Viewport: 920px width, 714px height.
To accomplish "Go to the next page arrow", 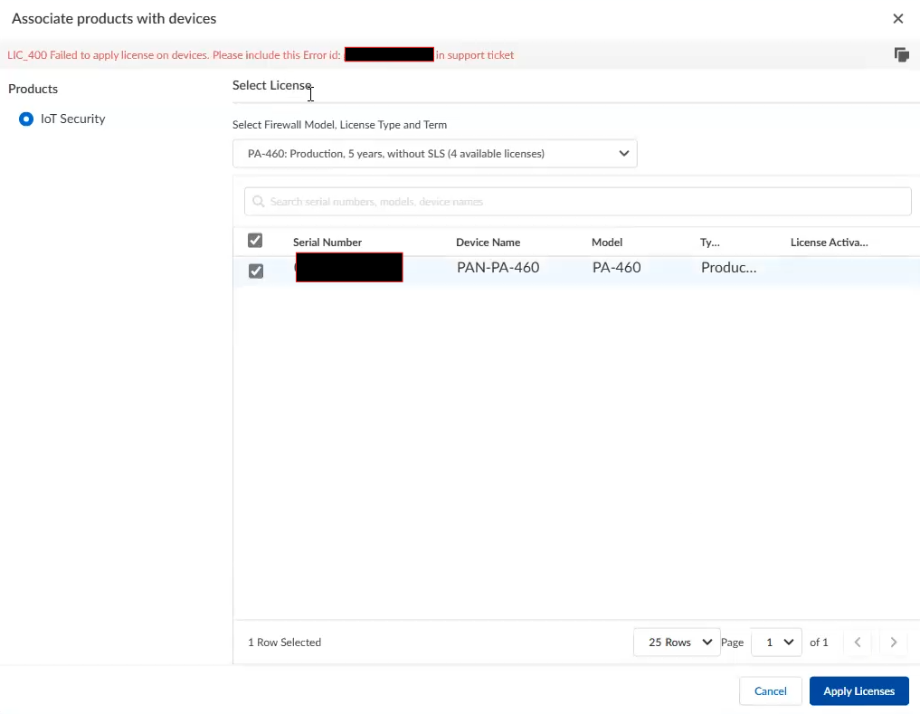I will click(x=893, y=643).
